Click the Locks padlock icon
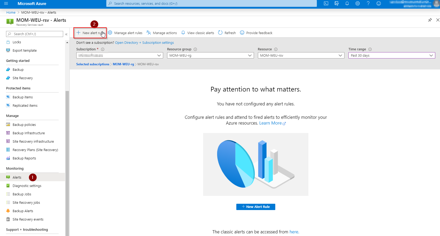Screen dimensions: 440x236 [x=8, y=42]
